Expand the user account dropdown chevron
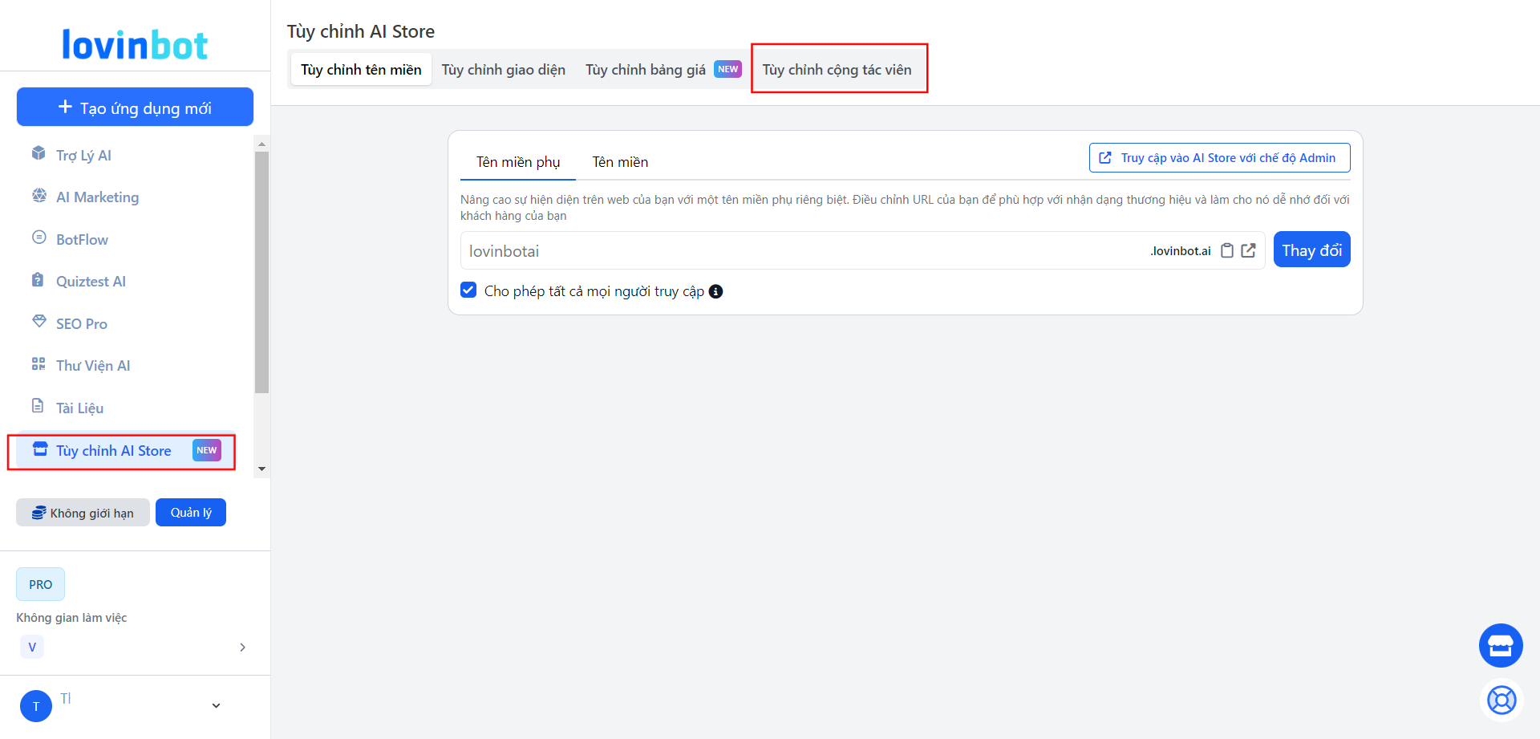Viewport: 1540px width, 739px height. pyautogui.click(x=216, y=706)
